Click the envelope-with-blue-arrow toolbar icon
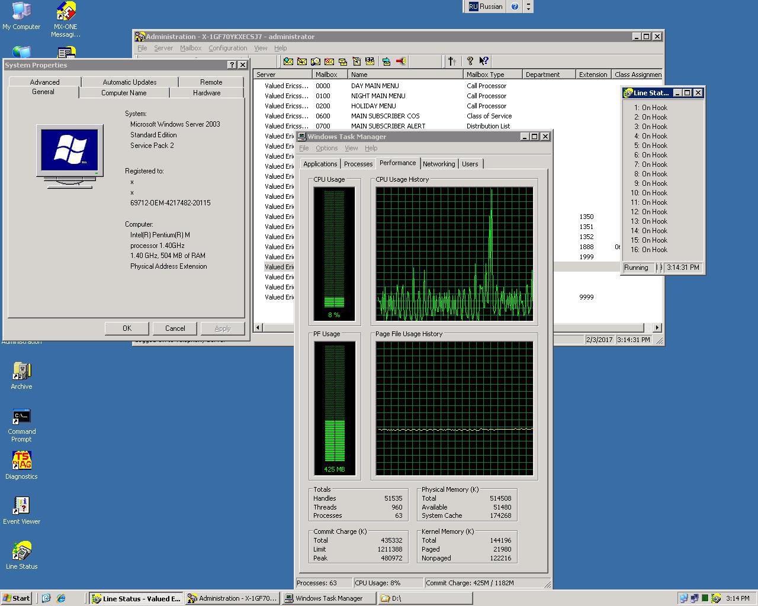758x606 pixels. coord(387,61)
